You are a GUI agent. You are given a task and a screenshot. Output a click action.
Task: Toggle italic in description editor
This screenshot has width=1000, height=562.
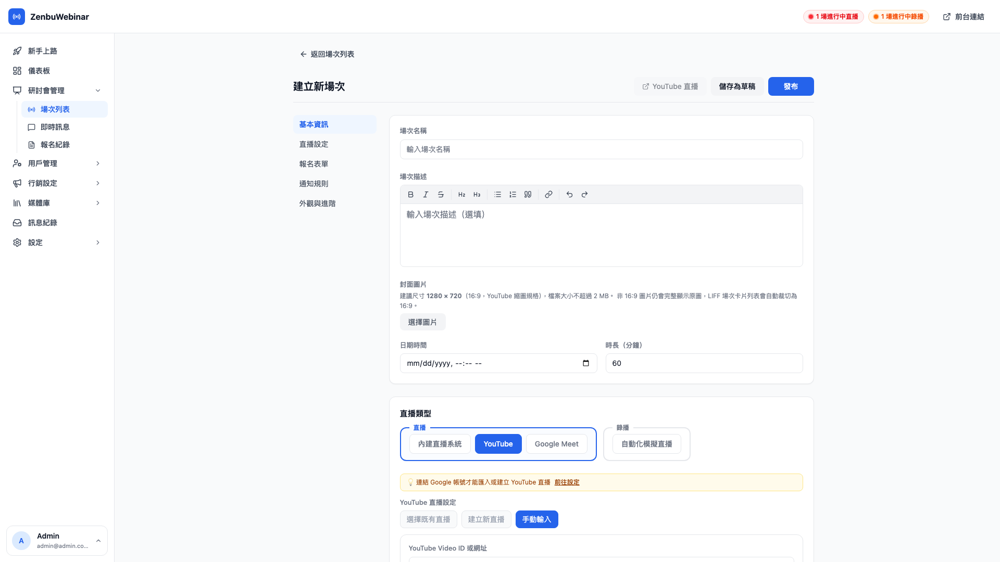[426, 195]
